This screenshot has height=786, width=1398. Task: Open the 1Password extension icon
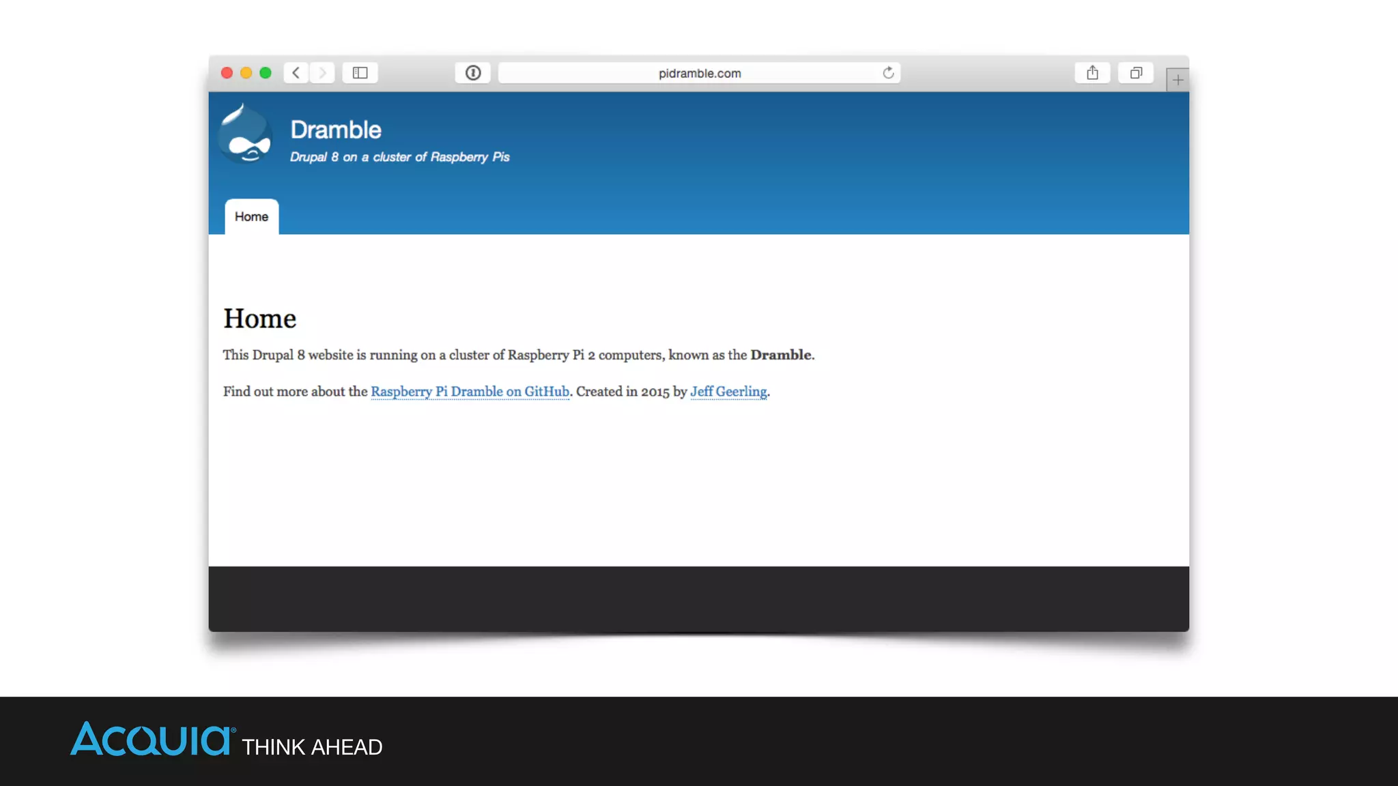pos(473,73)
